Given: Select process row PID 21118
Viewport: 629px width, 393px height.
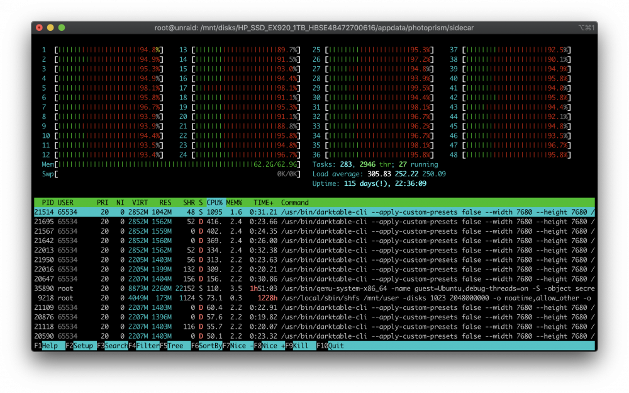Looking at the screenshot, I should [314, 327].
